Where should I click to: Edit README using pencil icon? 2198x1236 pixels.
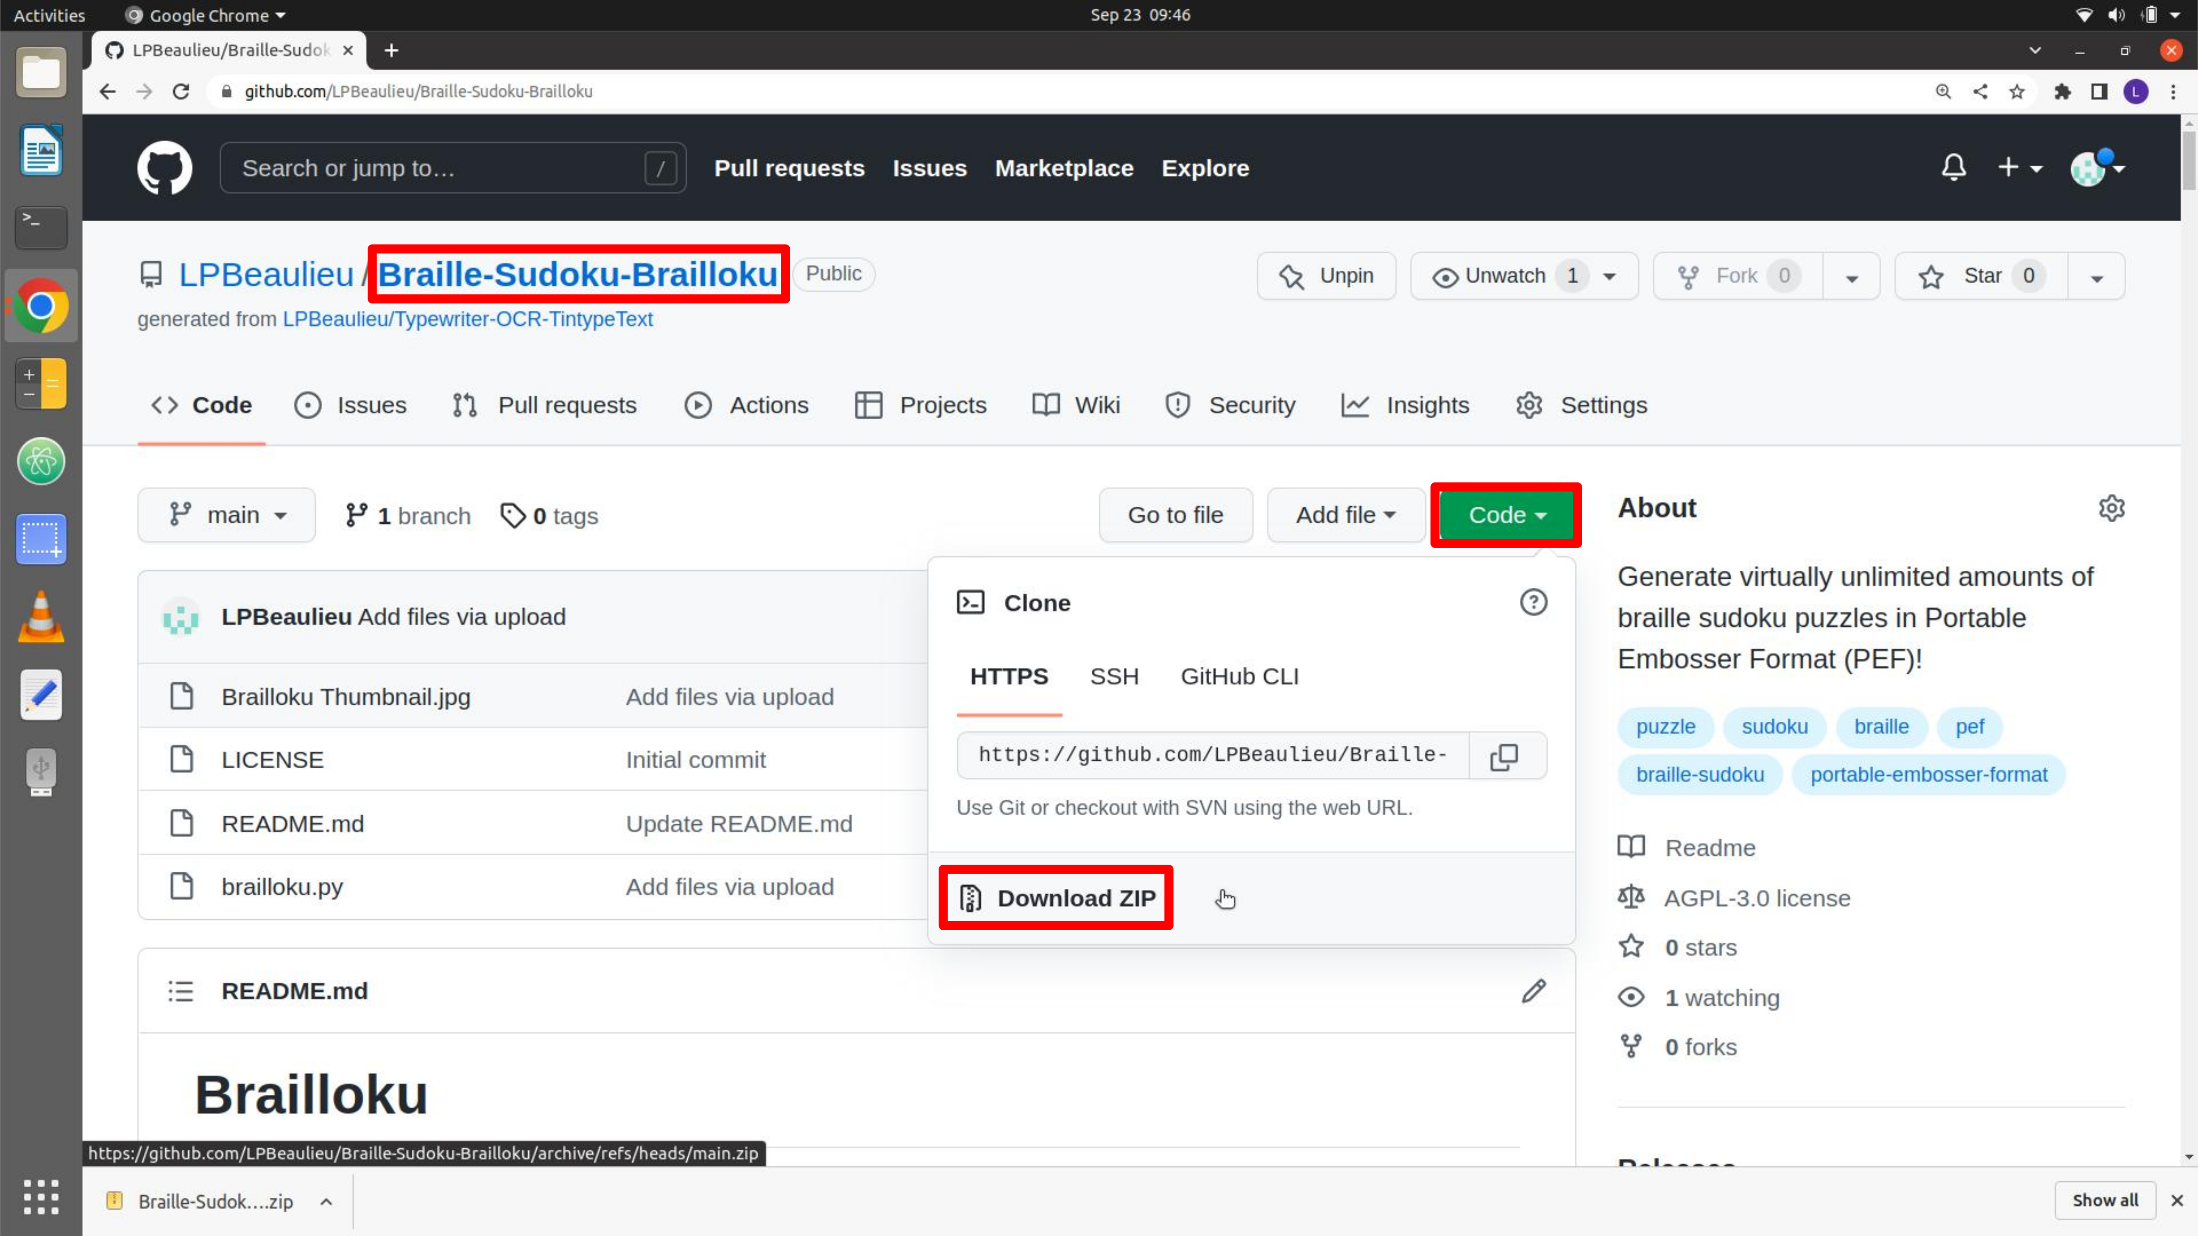[x=1533, y=991]
